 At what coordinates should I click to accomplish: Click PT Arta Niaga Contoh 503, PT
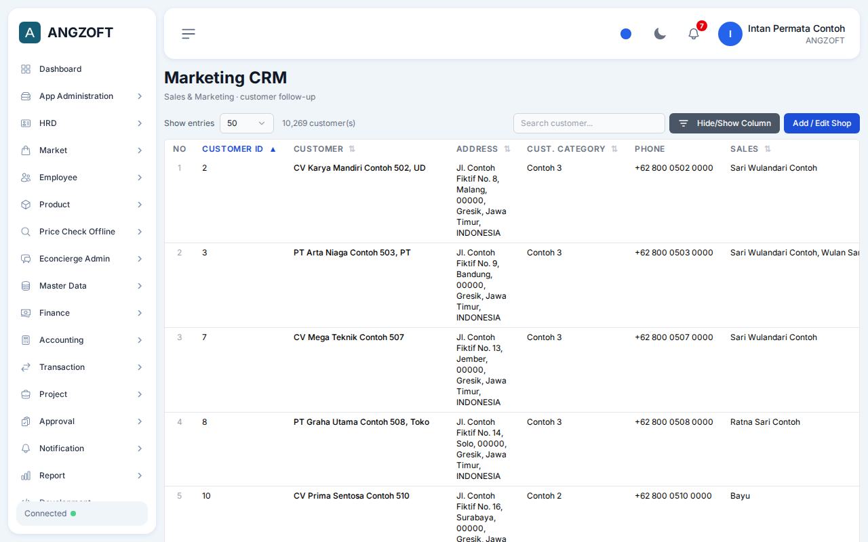click(x=352, y=253)
